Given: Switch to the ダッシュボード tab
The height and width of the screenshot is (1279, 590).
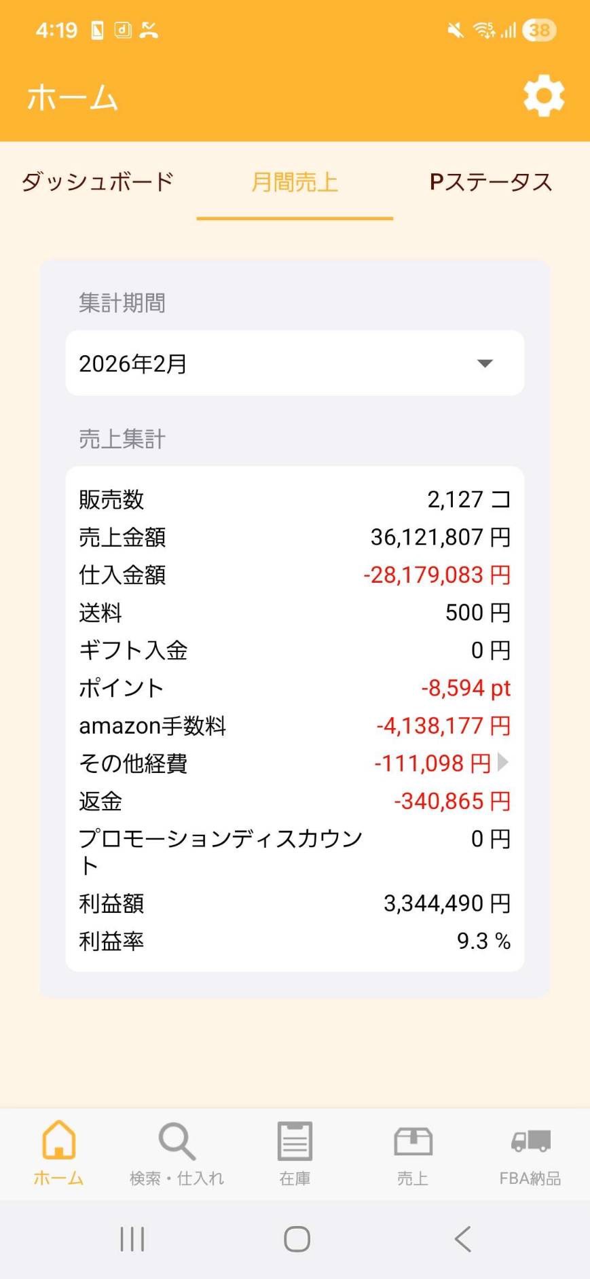Looking at the screenshot, I should point(98,182).
